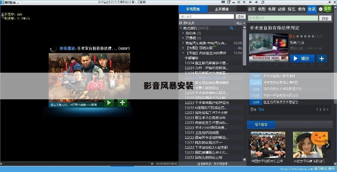Show previous item in recommendations carousel
Screen dimensions: 337x172
pos(252,144)
